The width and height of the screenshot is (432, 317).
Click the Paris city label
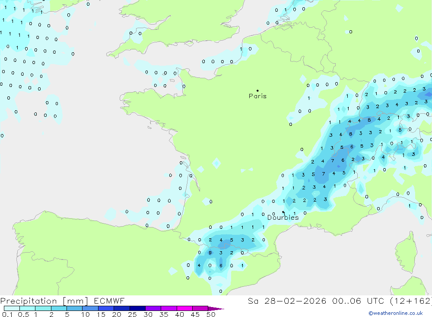click(257, 96)
